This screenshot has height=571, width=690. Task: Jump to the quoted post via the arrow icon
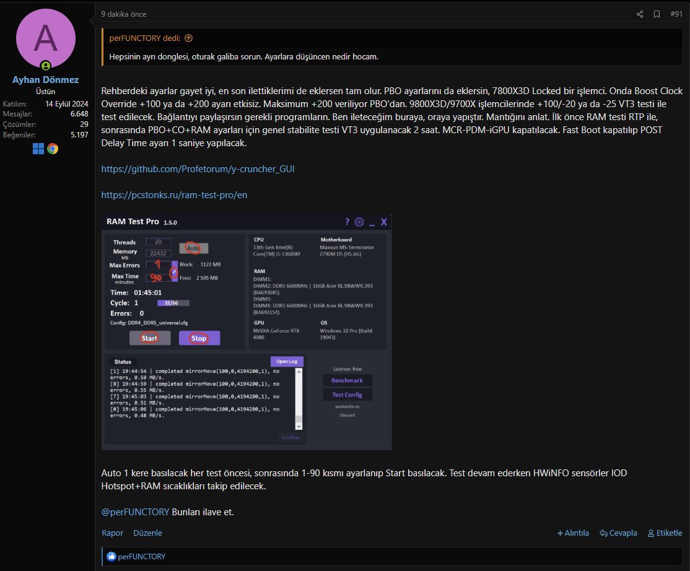point(188,38)
